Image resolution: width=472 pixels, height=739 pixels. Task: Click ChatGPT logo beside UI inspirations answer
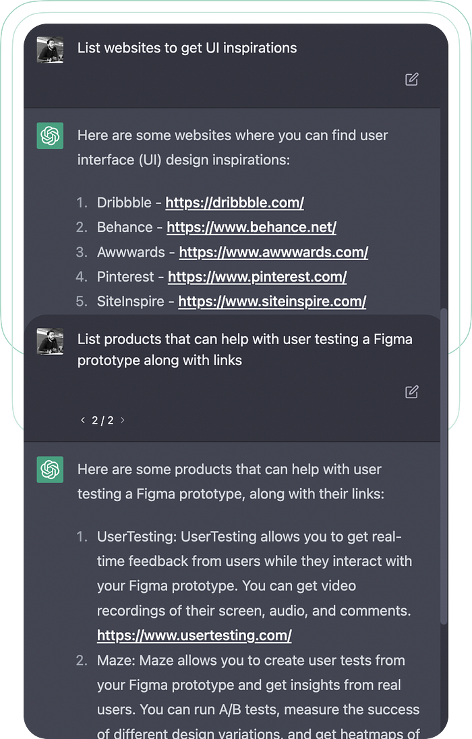pos(50,135)
